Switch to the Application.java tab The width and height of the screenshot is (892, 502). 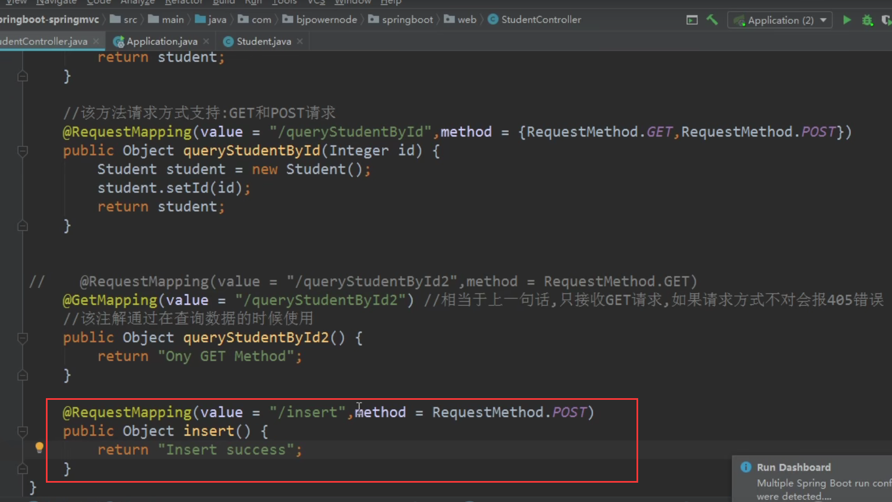(161, 41)
